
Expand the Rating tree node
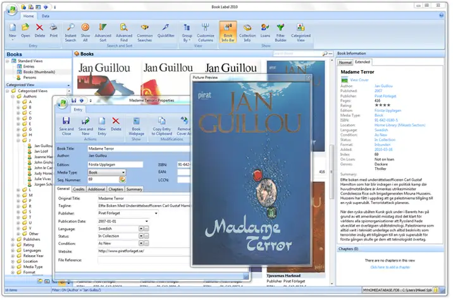point(13,245)
